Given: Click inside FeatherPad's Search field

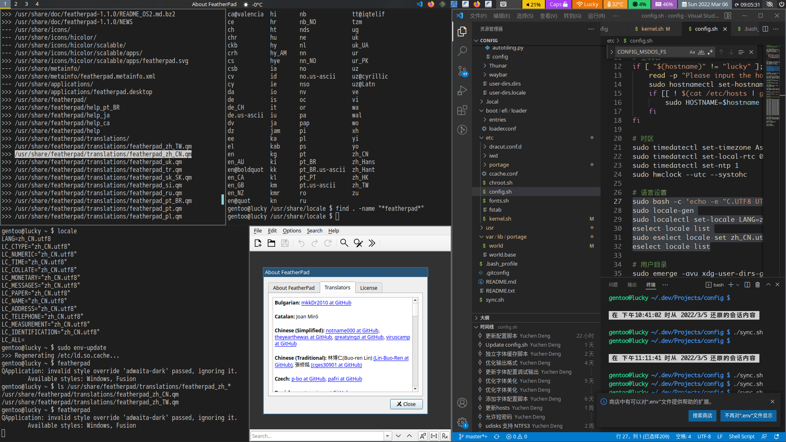Looking at the screenshot, I should pos(319,435).
